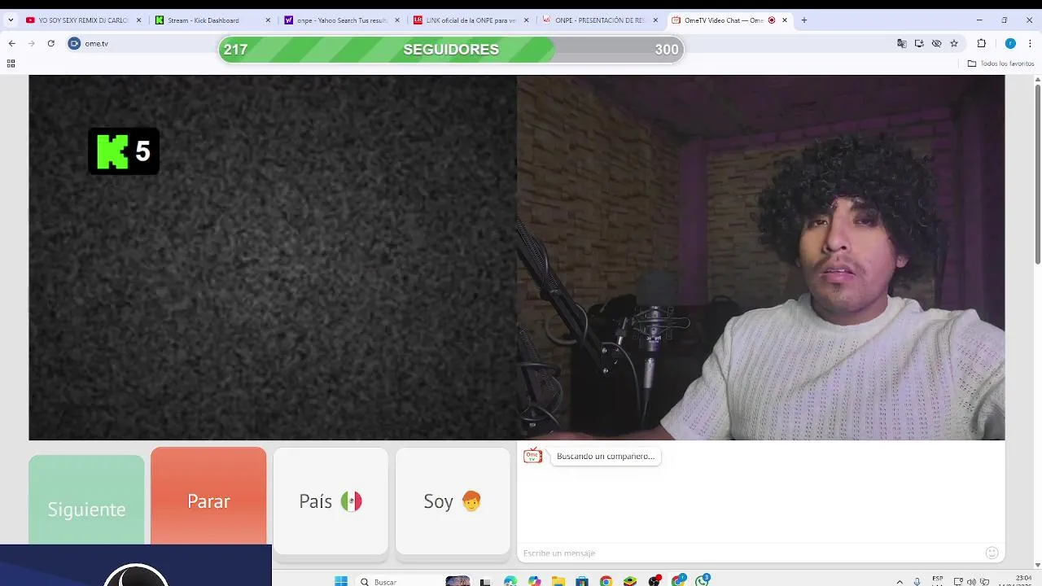Open the Chrome three-dot menu
The width and height of the screenshot is (1042, 586).
pos(1030,43)
